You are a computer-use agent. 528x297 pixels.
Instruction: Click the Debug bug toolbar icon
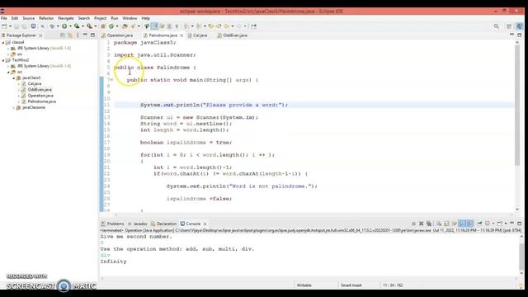(x=52, y=26)
